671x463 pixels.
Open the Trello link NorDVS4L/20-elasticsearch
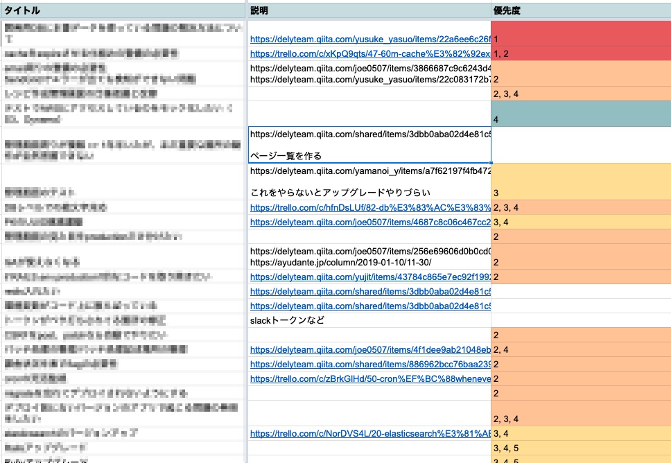[370, 433]
